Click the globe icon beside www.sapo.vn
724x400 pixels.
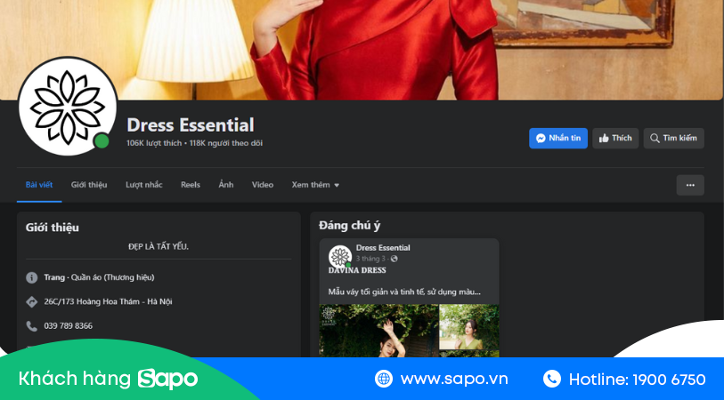pos(384,379)
